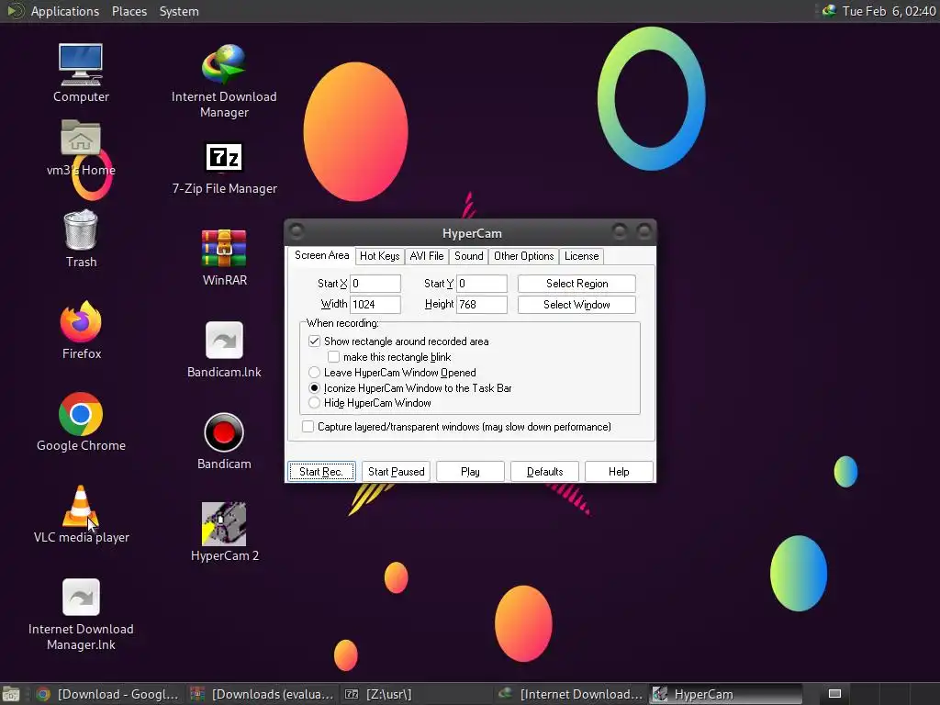
Task: Open the Computer desktop icon
Action: tap(81, 65)
